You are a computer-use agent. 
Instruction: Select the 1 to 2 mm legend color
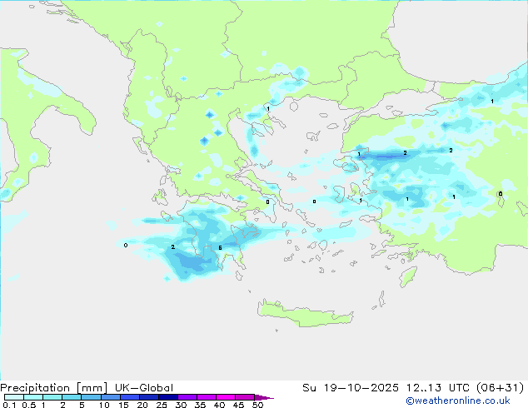[52, 397]
